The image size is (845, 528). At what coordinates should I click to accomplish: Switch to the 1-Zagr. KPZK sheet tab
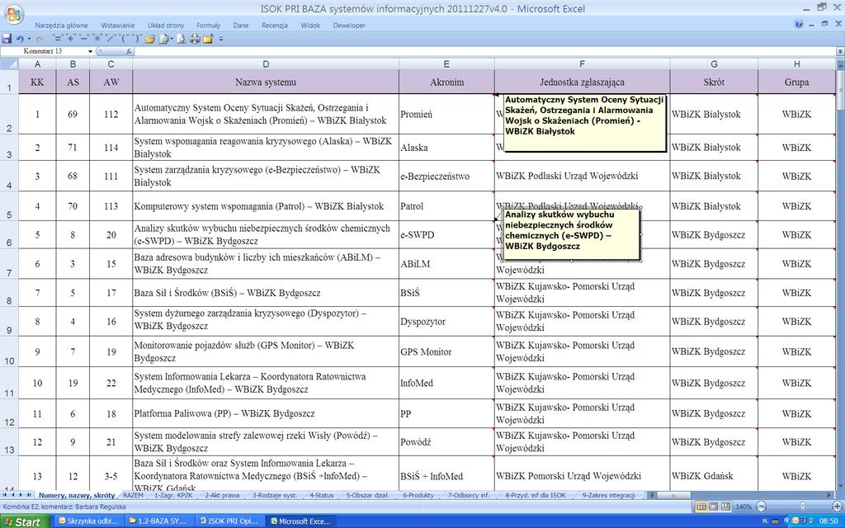click(x=173, y=495)
